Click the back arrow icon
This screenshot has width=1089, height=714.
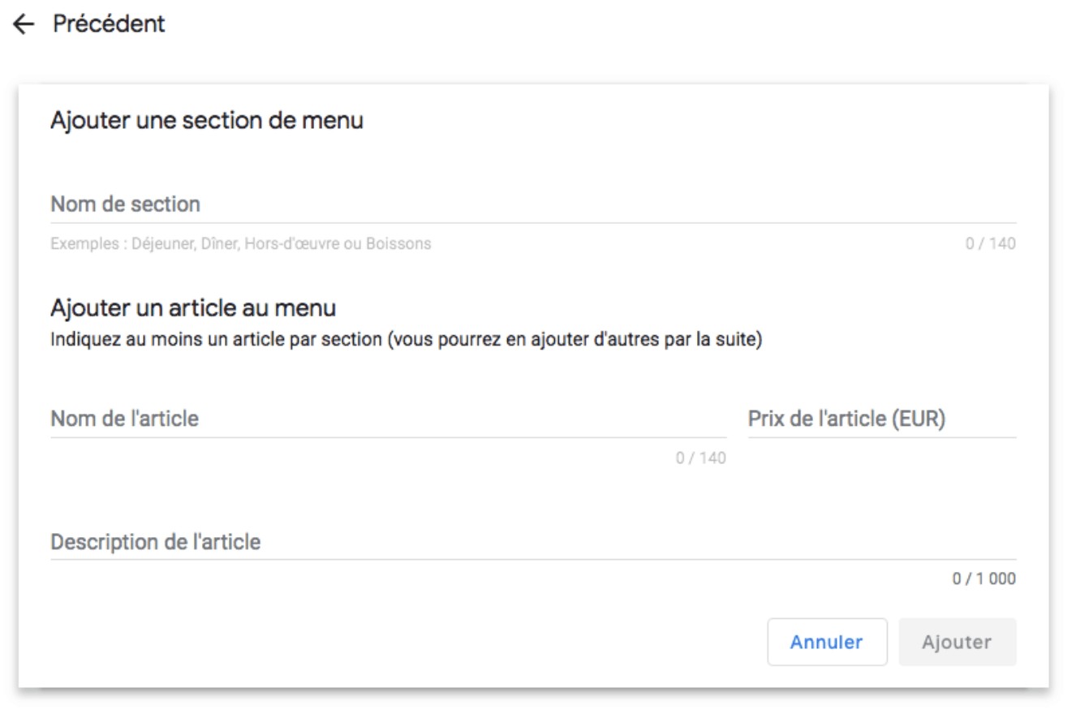(x=24, y=24)
